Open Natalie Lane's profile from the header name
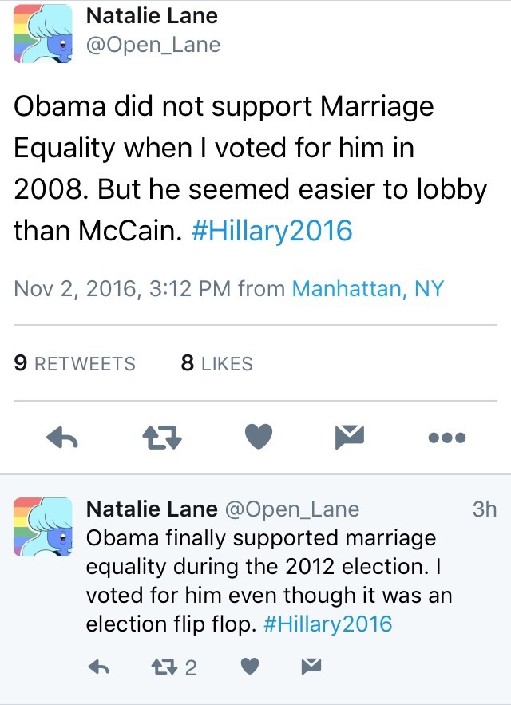 click(x=151, y=15)
